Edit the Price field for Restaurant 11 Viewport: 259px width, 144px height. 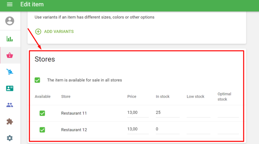click(138, 113)
